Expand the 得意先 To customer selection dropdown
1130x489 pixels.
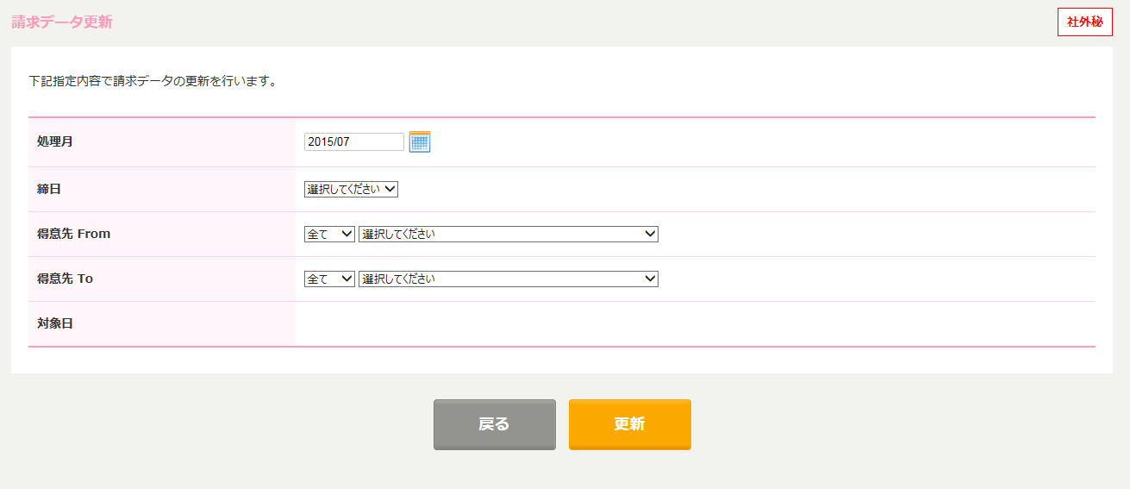click(x=509, y=279)
